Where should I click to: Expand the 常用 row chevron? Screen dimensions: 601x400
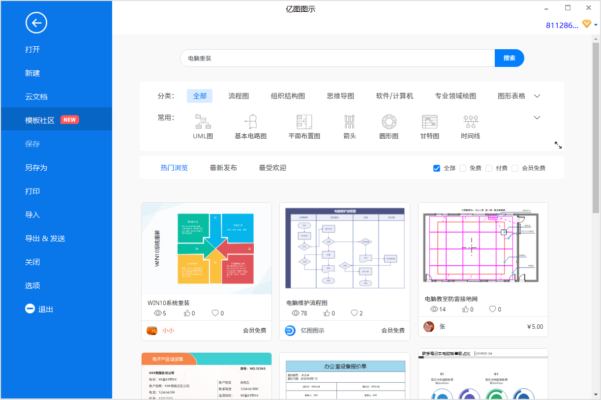(537, 118)
